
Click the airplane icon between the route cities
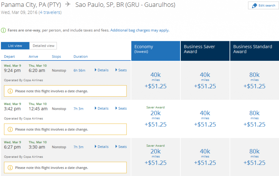(x=68, y=5)
